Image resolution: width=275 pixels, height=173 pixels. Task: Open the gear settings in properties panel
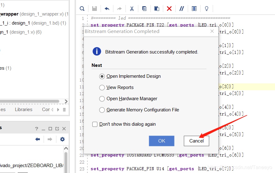(x=62, y=139)
